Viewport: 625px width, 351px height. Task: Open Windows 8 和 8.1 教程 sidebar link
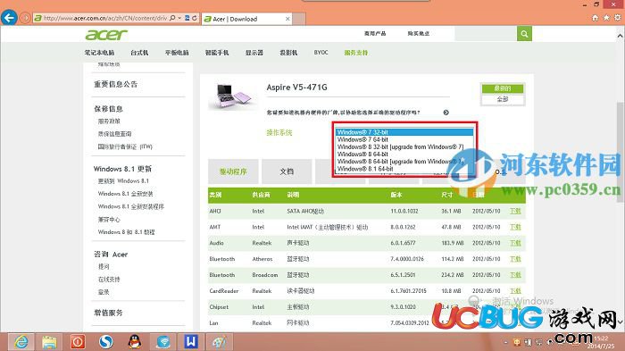point(127,231)
